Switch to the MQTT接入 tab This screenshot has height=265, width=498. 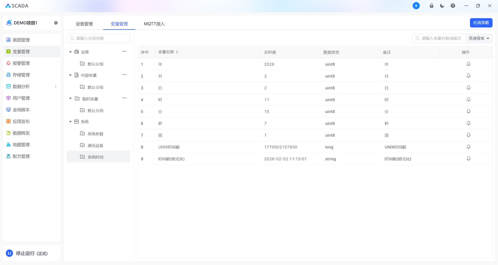point(154,24)
